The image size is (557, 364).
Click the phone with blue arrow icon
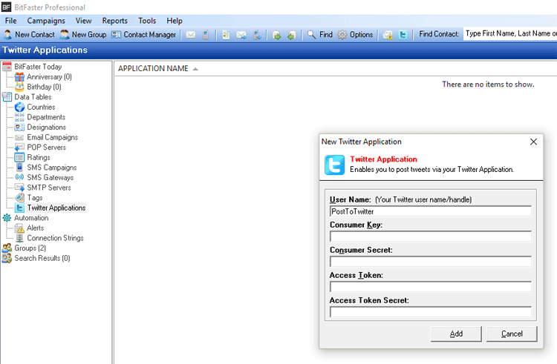(257, 35)
